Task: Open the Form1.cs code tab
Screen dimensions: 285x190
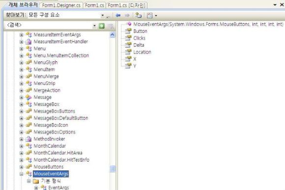Action: [x=94, y=5]
